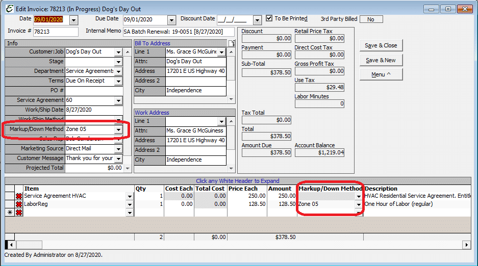Click the Bill To Address copy icon

tap(232, 43)
